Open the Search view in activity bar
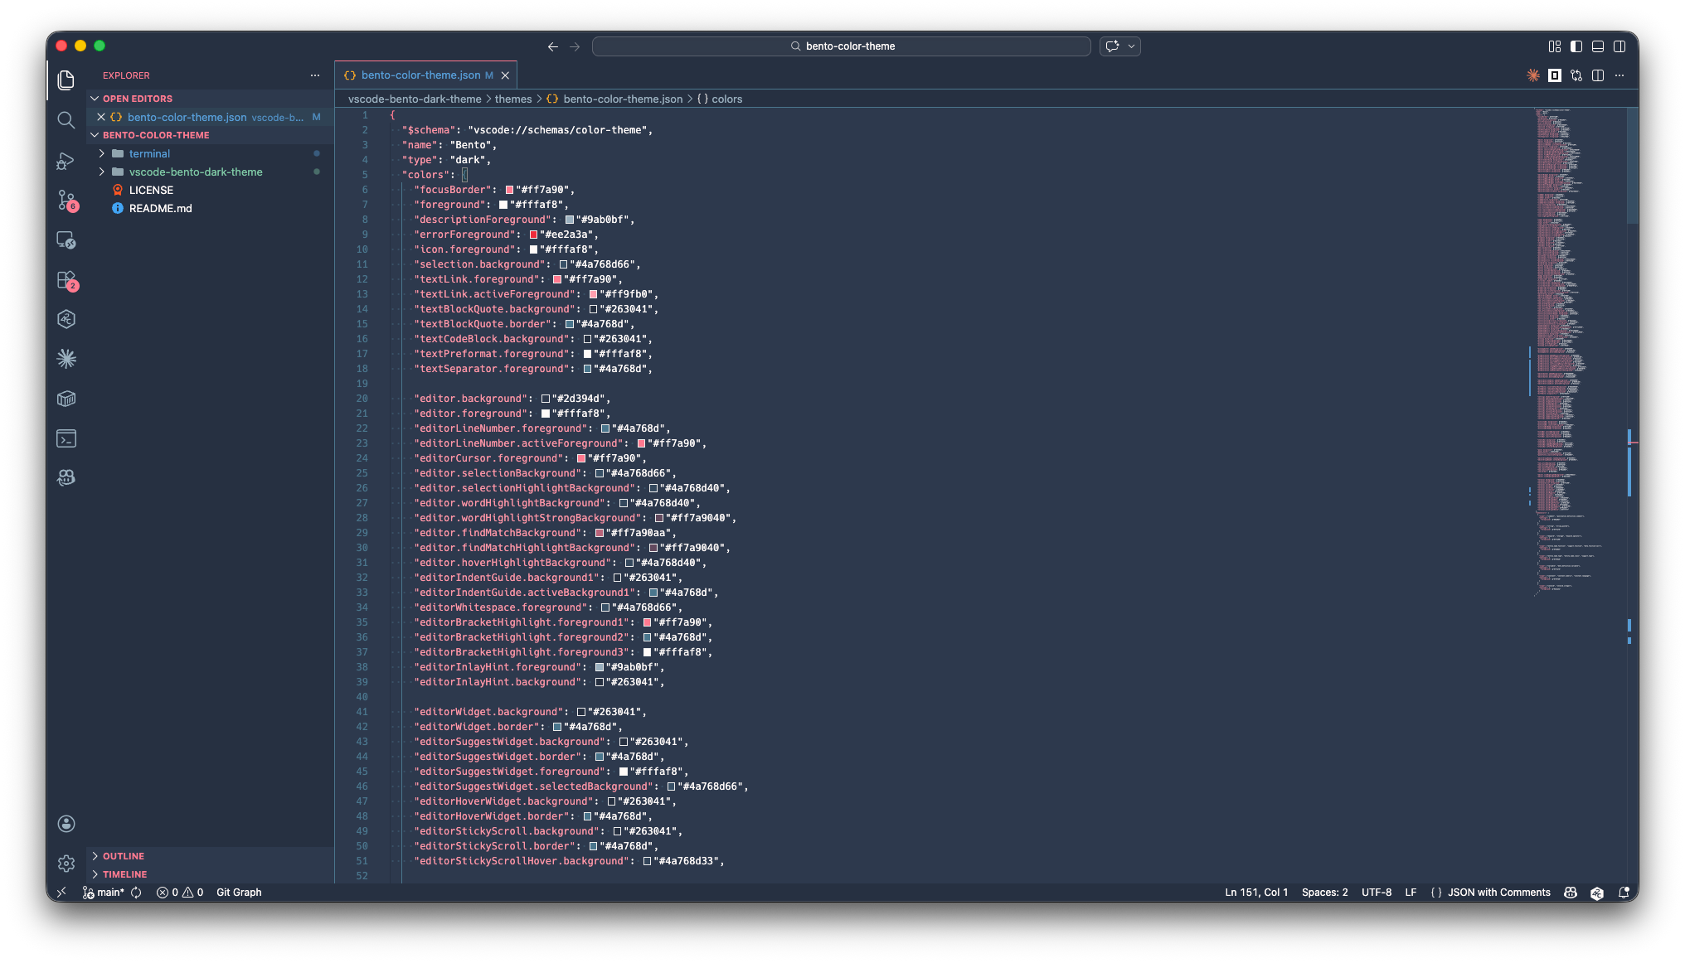Image resolution: width=1685 pixels, height=963 pixels. (66, 120)
